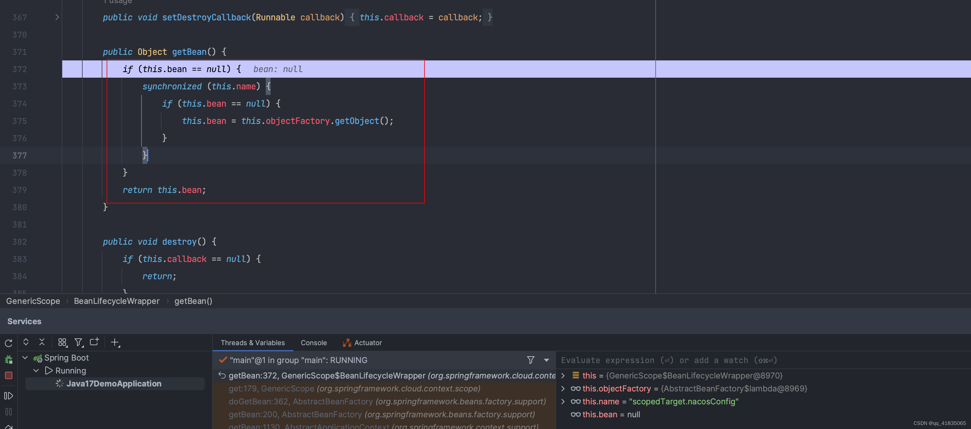Click the Expand All services icon
Viewport: 971px width, 429px height.
[26, 342]
